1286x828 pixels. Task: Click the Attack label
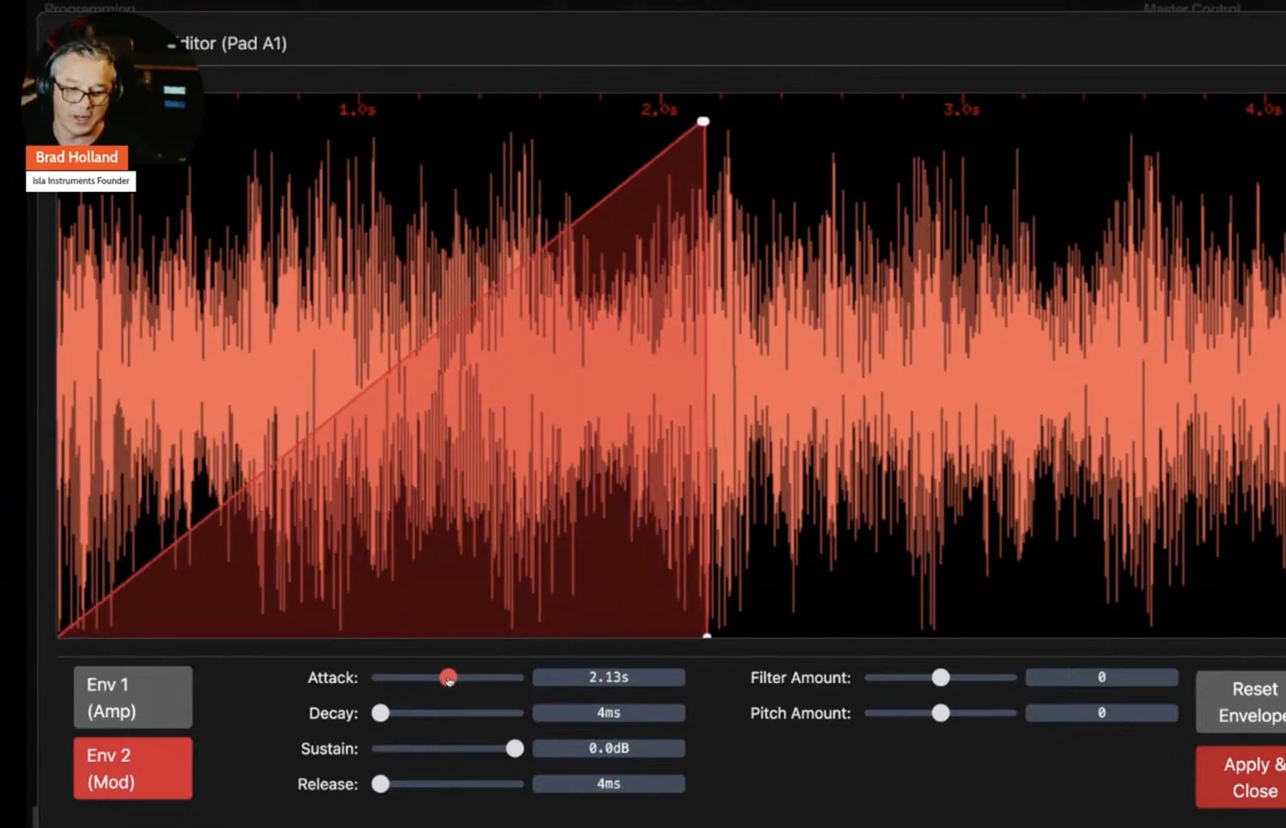[332, 678]
